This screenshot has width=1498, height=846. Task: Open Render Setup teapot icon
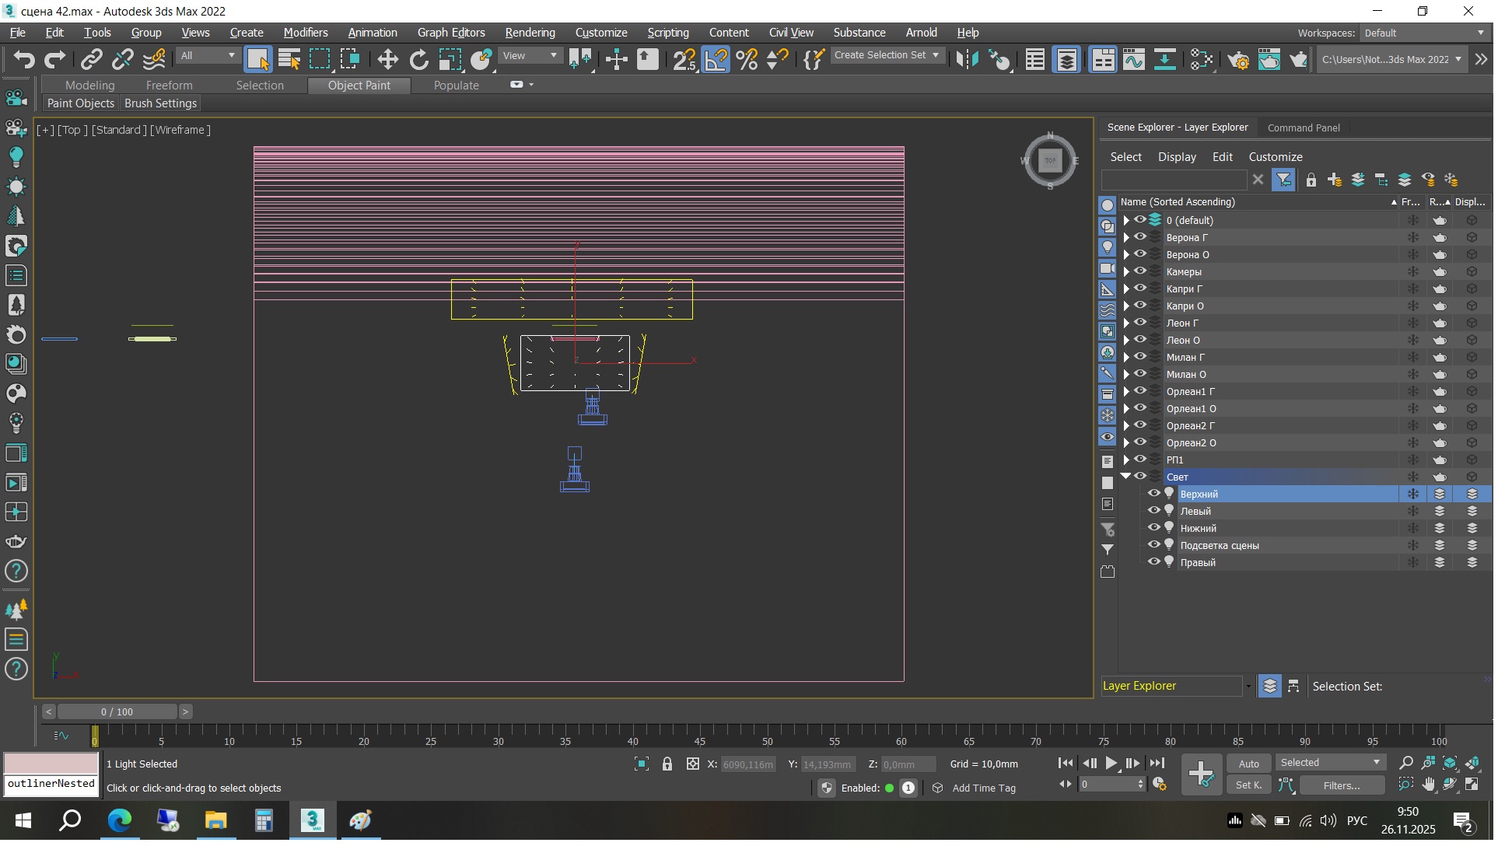[x=1238, y=60]
